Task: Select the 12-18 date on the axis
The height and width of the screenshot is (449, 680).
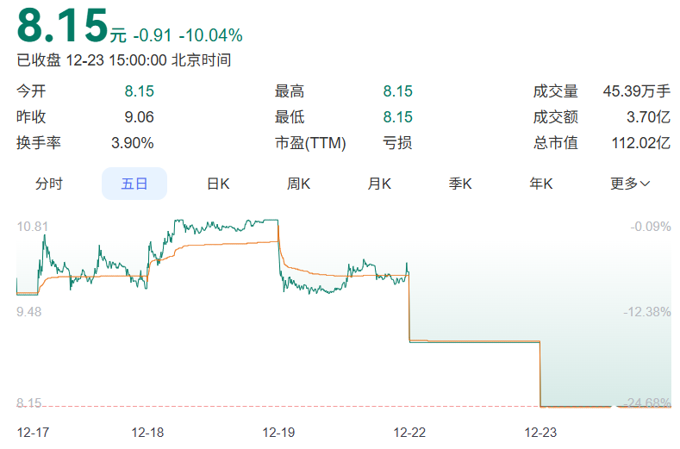Action: (x=147, y=431)
